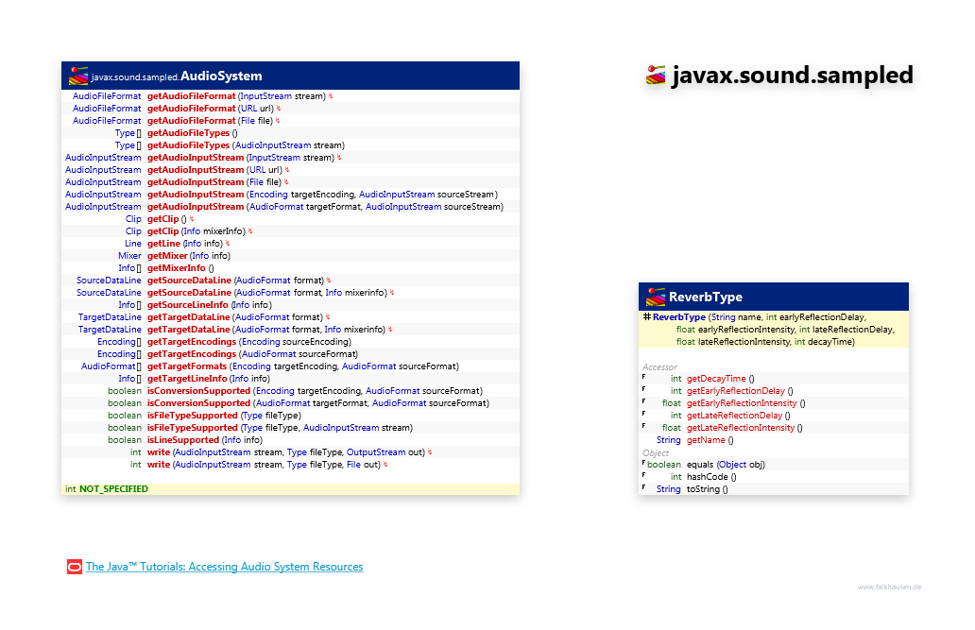Click the red Oracle icon beside tutorial link
975x630 pixels.
pos(75,567)
